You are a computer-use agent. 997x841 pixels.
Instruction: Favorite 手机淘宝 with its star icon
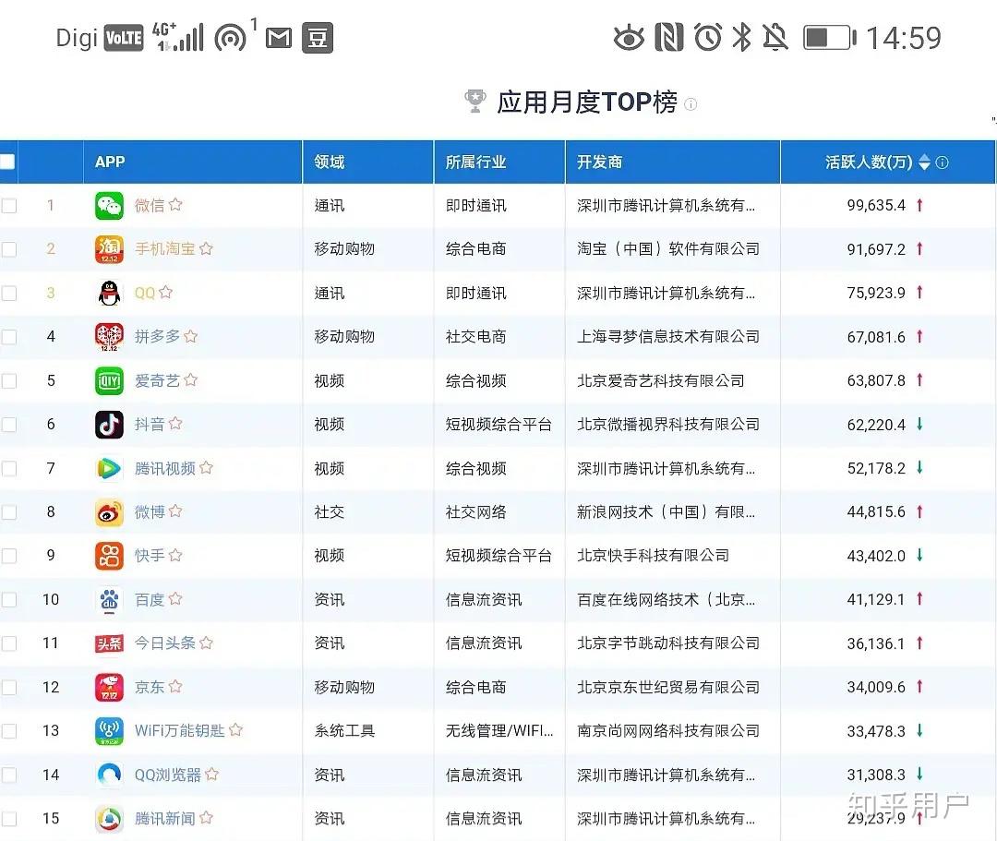[x=206, y=248]
